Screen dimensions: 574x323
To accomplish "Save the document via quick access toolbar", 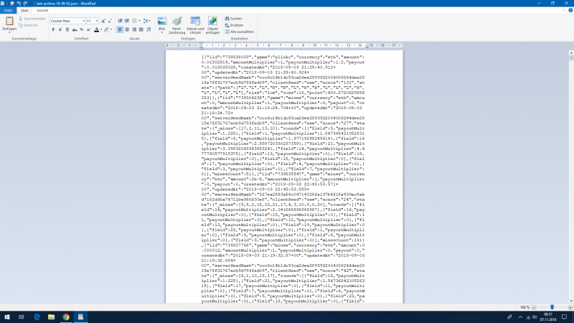I will [11, 4].
